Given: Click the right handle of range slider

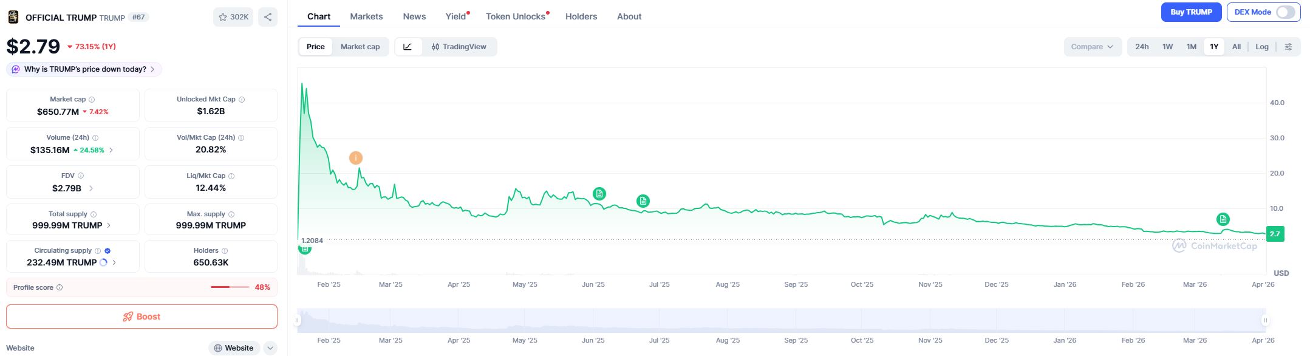Looking at the screenshot, I should tap(1265, 320).
